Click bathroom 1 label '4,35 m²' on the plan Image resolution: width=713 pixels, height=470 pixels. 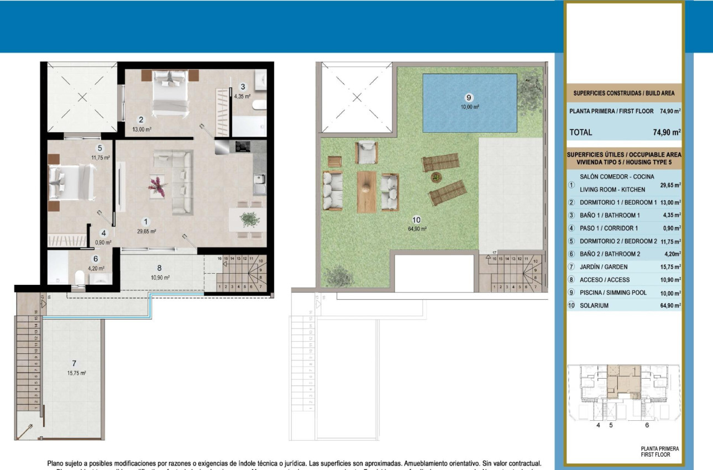[x=242, y=96]
